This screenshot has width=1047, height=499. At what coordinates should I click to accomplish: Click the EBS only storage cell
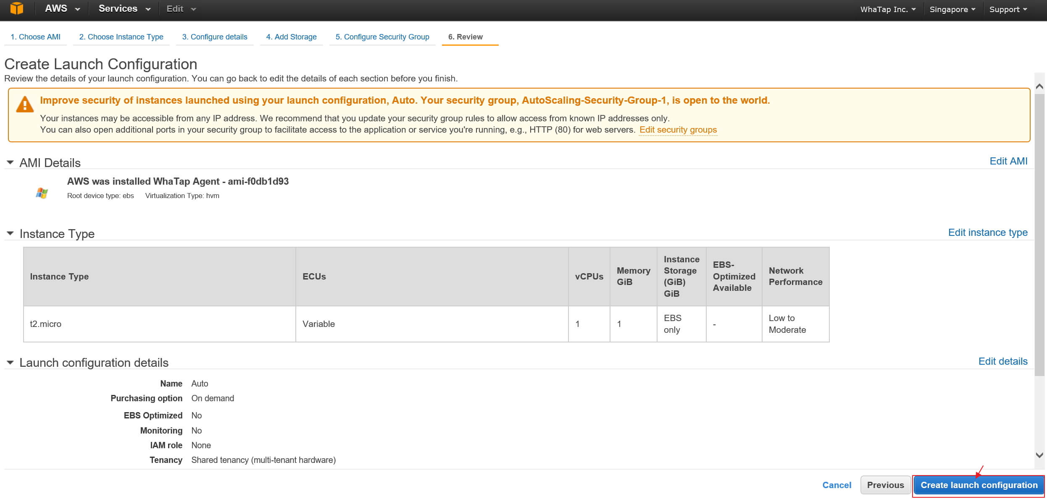[681, 324]
